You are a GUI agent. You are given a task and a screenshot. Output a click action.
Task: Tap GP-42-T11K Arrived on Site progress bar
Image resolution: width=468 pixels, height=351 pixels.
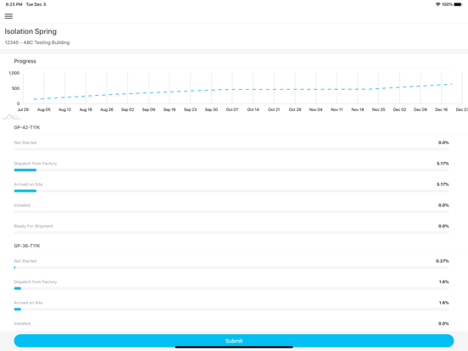coord(231,191)
